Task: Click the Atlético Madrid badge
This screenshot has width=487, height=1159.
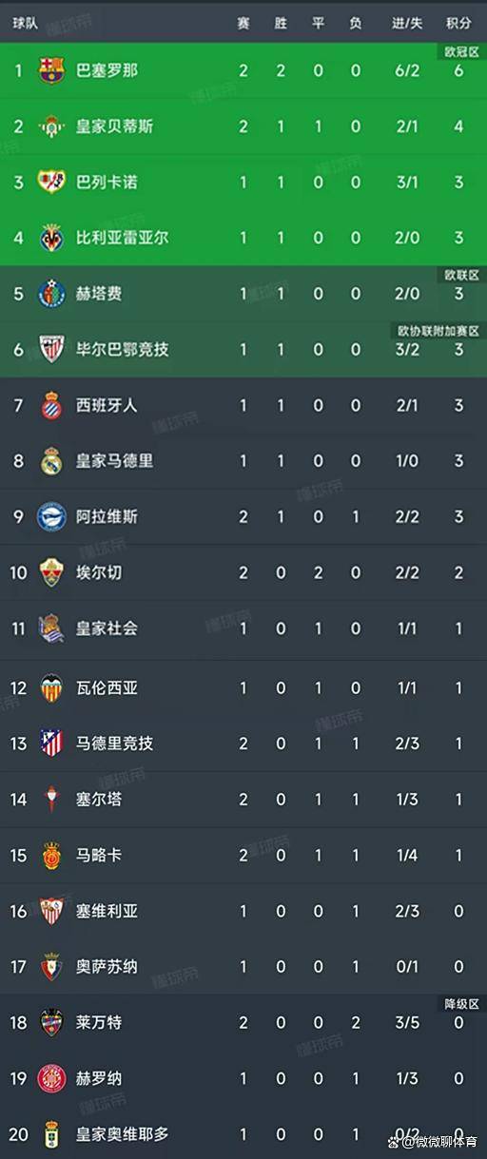Action: tap(51, 743)
